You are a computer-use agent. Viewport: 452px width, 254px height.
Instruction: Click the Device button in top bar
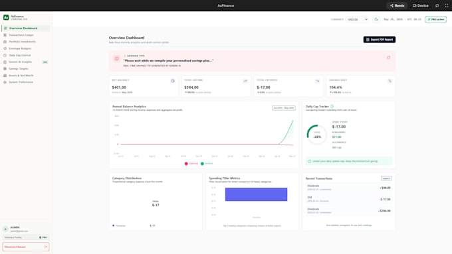click(420, 5)
